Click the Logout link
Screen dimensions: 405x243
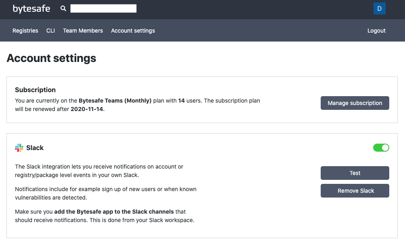point(376,31)
